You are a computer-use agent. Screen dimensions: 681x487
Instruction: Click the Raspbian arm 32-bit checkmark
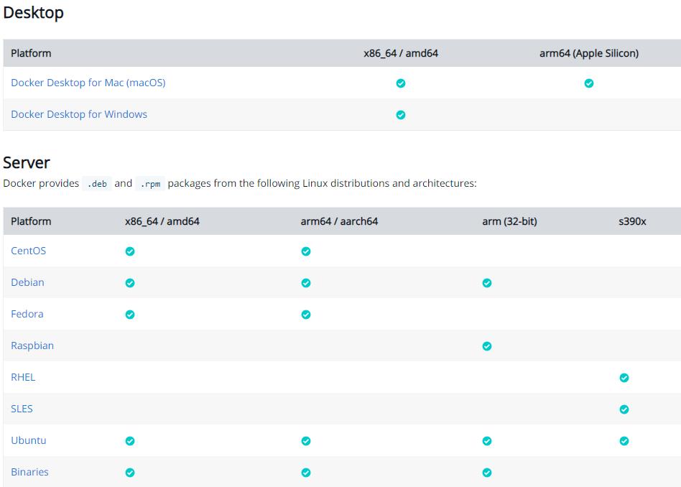point(487,345)
